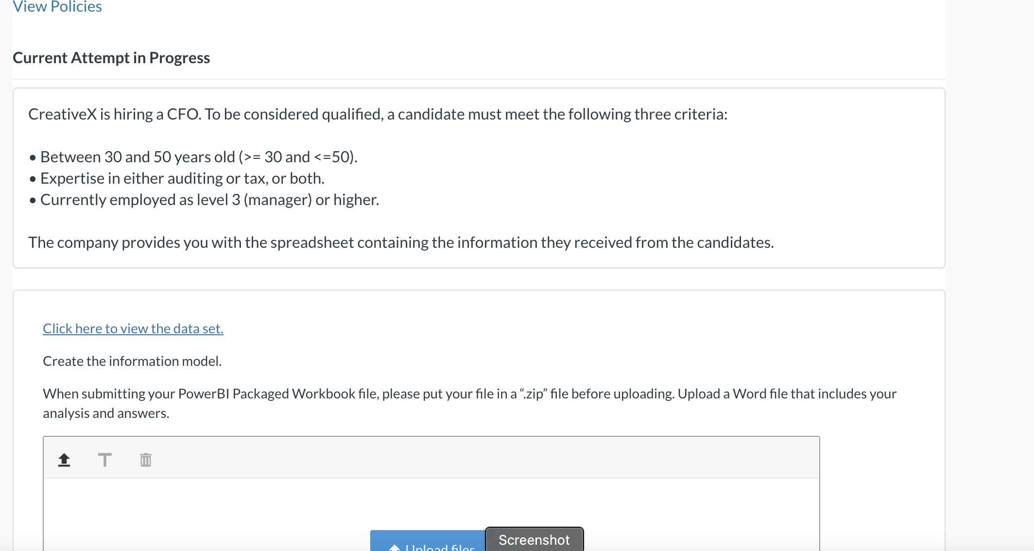Select the text T tool icon
This screenshot has height=551, width=1034.
(x=104, y=460)
